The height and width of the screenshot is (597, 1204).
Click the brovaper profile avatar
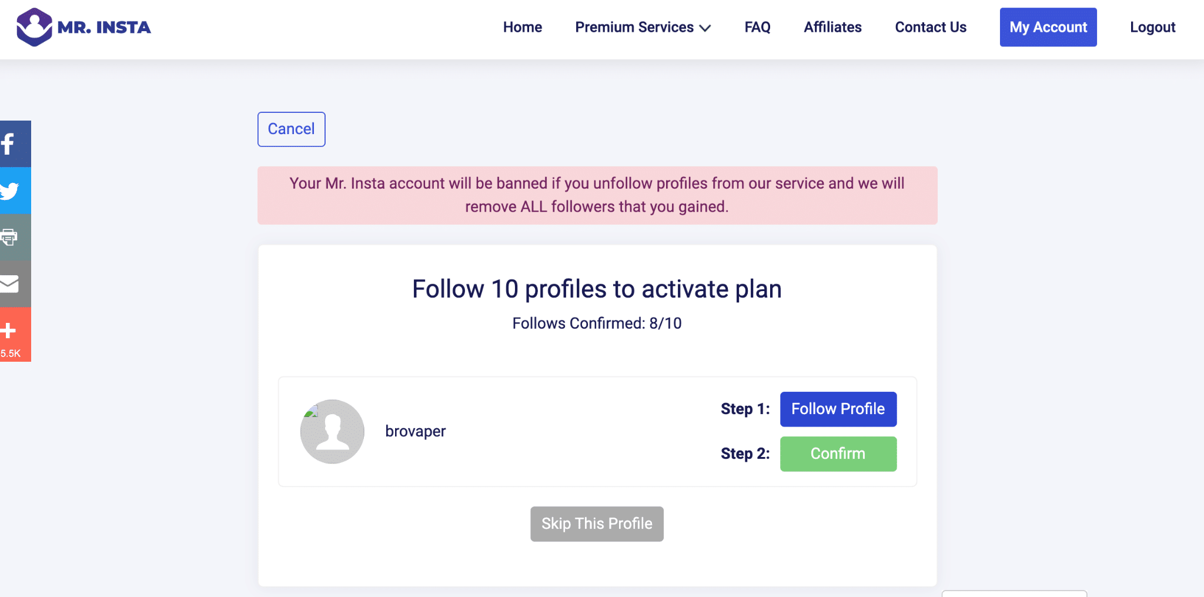click(x=332, y=432)
